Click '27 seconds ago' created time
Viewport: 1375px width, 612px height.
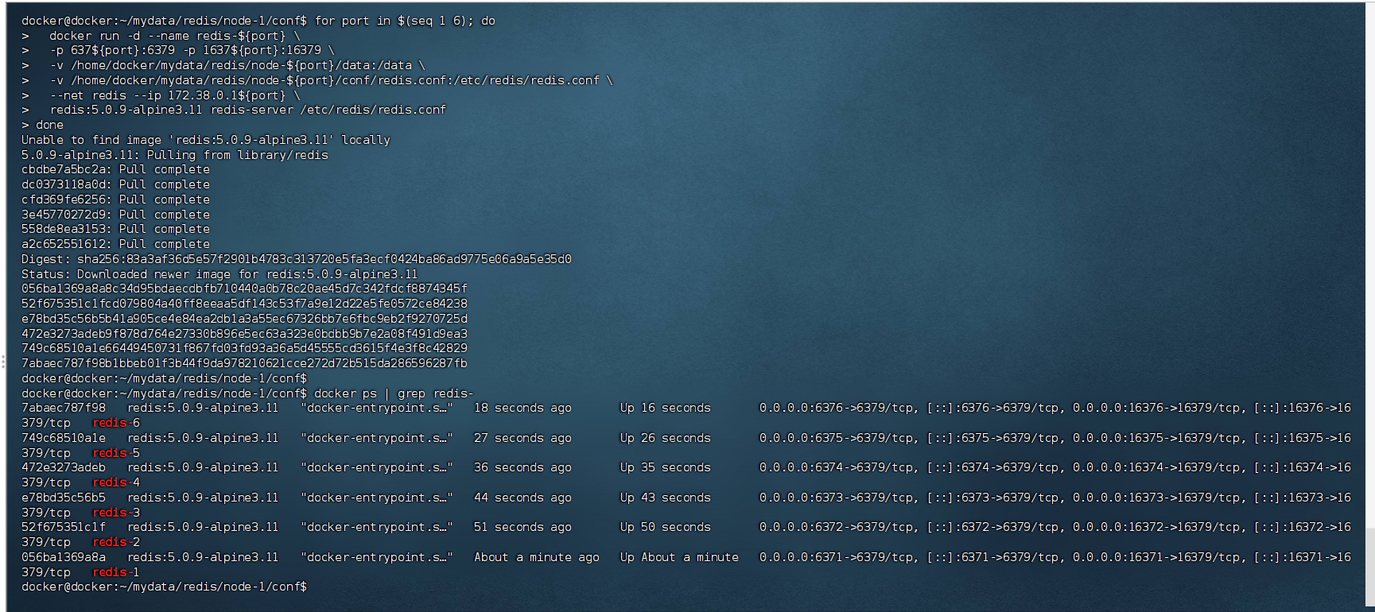[522, 438]
